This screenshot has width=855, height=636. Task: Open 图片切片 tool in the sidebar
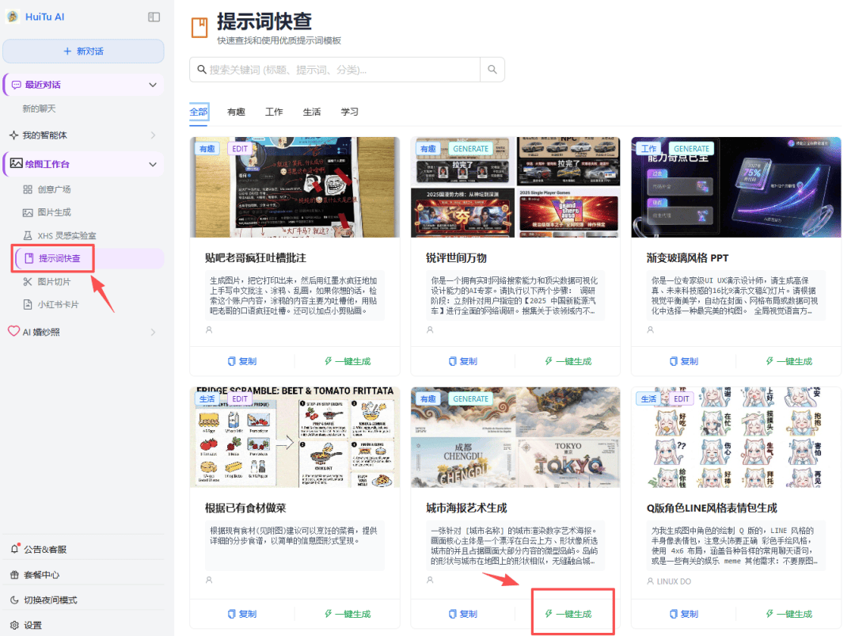click(x=54, y=281)
